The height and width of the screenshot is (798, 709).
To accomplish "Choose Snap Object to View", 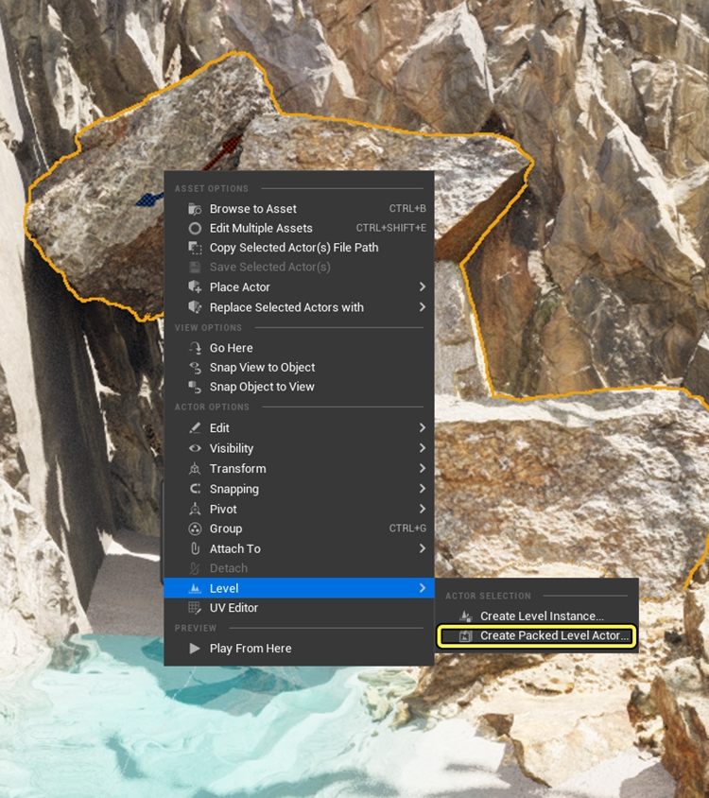I will 299,387.
